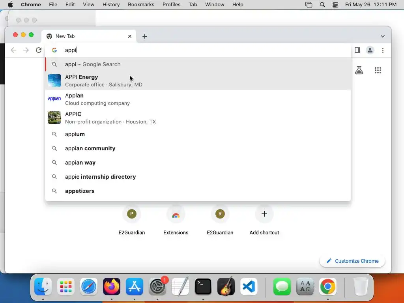Click the Customize Chrome button
The height and width of the screenshot is (303, 404).
click(x=352, y=261)
